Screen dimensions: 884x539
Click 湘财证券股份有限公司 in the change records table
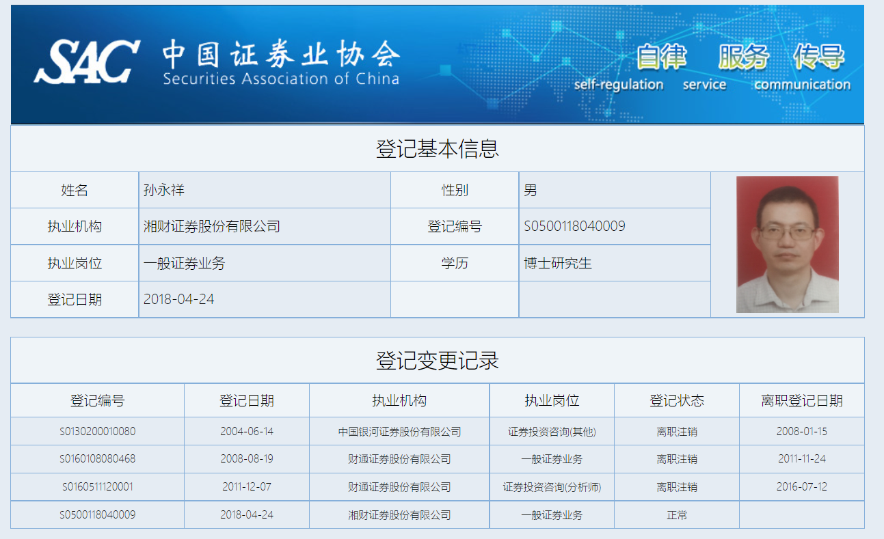(399, 515)
